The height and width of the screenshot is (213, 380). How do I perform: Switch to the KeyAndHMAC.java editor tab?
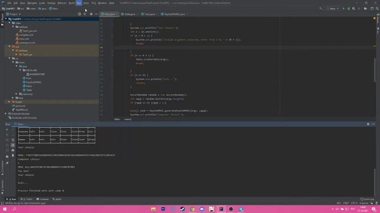174,14
